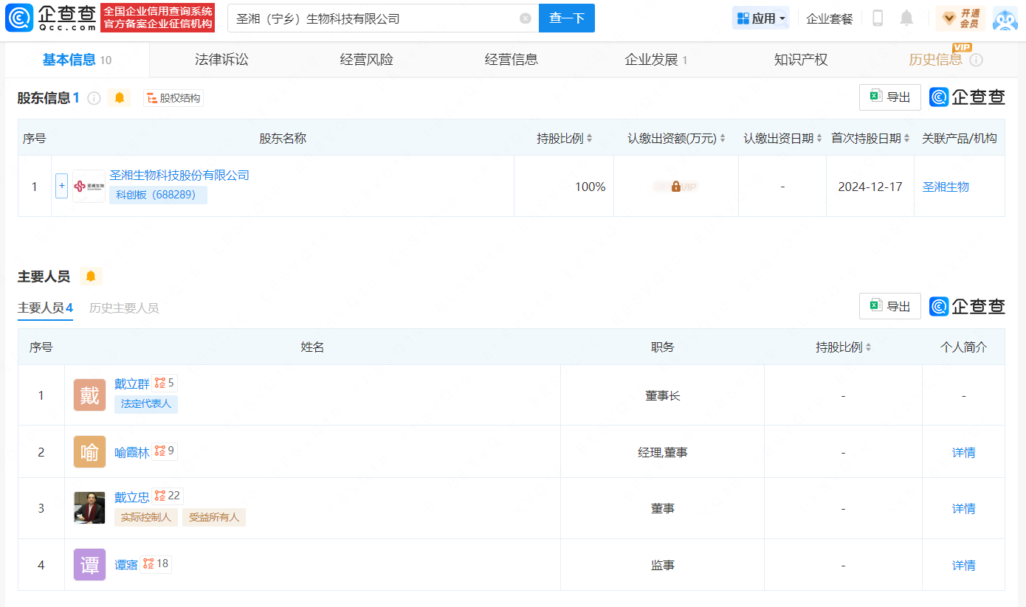Viewport: 1026px width, 607px height.
Task: Clear the search box with the X icon
Action: pyautogui.click(x=526, y=18)
